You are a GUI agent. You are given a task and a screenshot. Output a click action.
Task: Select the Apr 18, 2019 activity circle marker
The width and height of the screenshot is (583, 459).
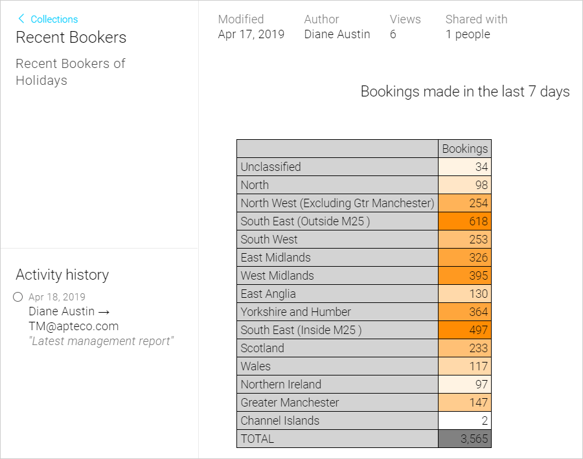(x=18, y=297)
